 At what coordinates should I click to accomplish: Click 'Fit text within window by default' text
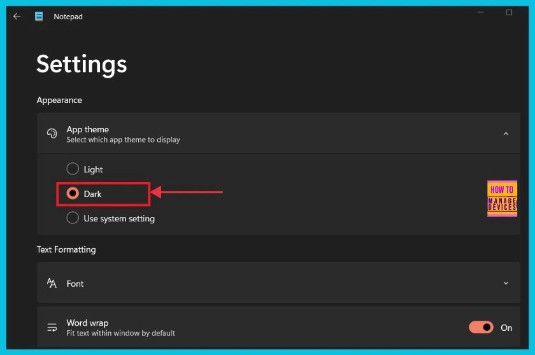pos(120,333)
